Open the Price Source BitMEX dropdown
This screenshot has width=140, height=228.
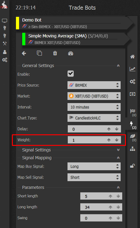pyautogui.click(x=94, y=85)
